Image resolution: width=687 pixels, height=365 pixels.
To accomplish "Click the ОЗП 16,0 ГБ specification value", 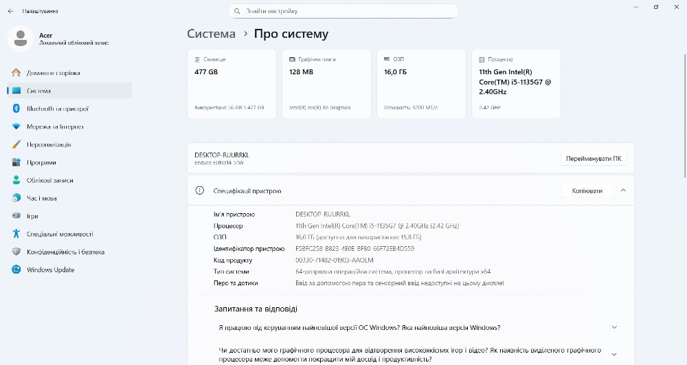I will coord(359,237).
